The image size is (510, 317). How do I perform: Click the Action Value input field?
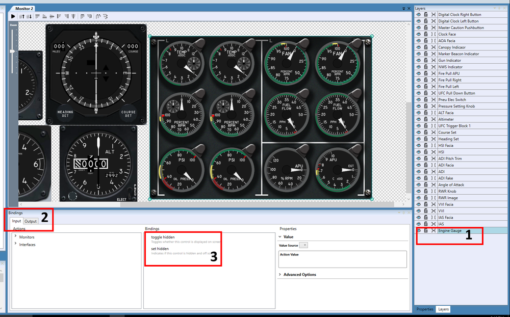pos(342,261)
